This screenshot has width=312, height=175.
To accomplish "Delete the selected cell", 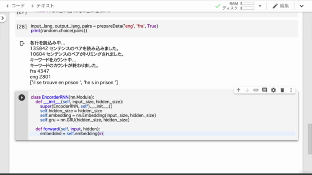I will [282, 90].
